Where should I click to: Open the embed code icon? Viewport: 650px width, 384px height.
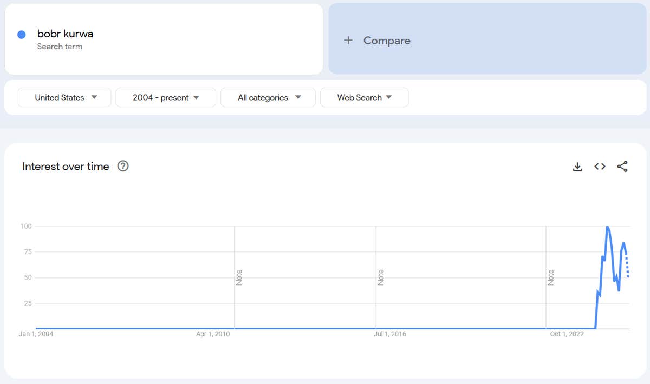coord(600,167)
